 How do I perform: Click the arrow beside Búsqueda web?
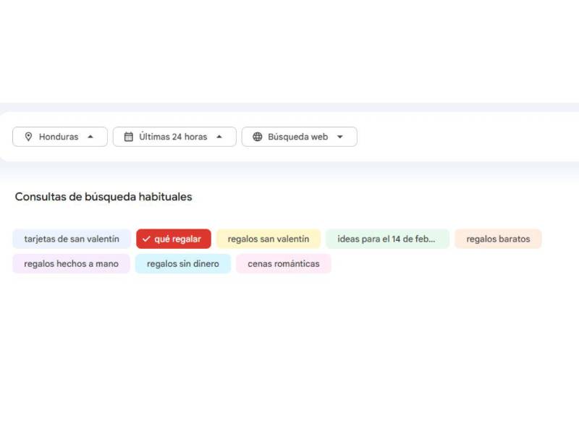click(x=341, y=137)
